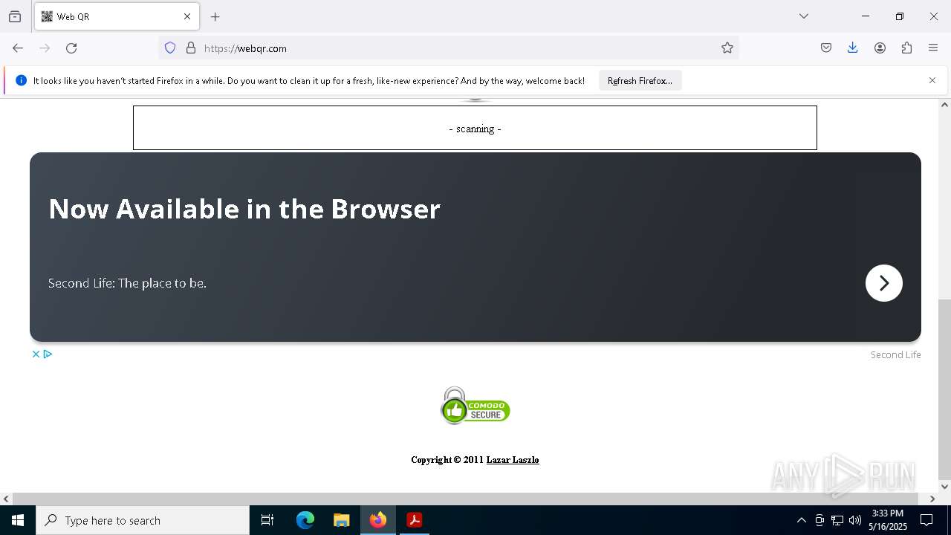
Task: Open the Firefox account menu
Action: coord(880,48)
